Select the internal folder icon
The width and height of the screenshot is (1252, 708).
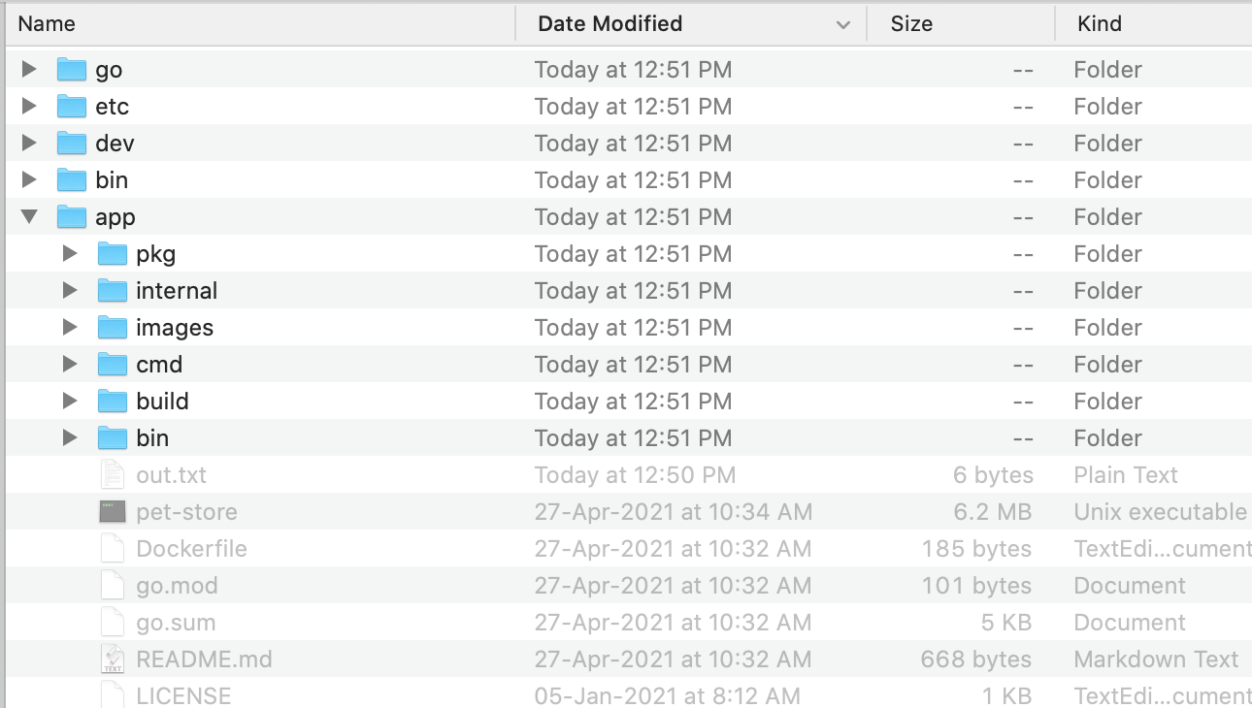[113, 290]
